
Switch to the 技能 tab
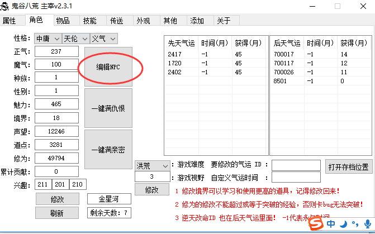[x=93, y=21]
